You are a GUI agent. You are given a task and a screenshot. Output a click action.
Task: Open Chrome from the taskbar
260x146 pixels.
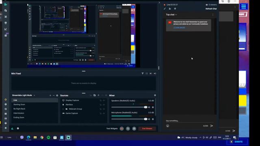click(x=42, y=137)
